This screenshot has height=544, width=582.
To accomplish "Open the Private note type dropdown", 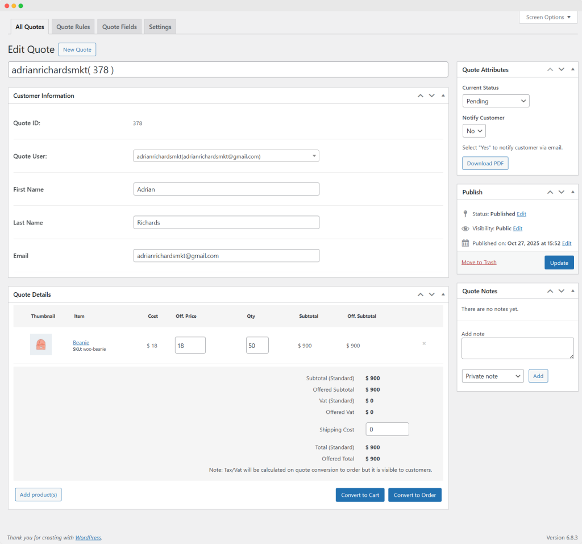I will [493, 376].
